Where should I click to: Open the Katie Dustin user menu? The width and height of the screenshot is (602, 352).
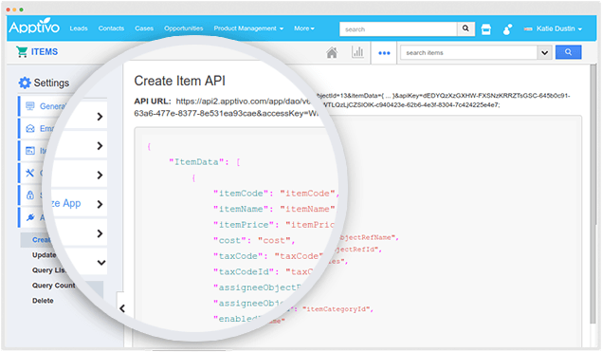pos(554,28)
